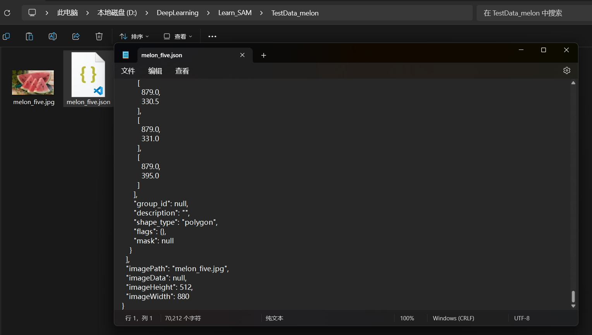Maximize the Notepad window
Image resolution: width=592 pixels, height=335 pixels.
tap(544, 50)
